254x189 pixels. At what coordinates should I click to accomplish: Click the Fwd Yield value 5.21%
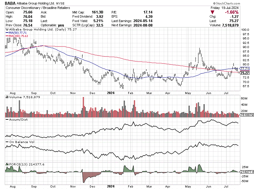tap(98, 21)
